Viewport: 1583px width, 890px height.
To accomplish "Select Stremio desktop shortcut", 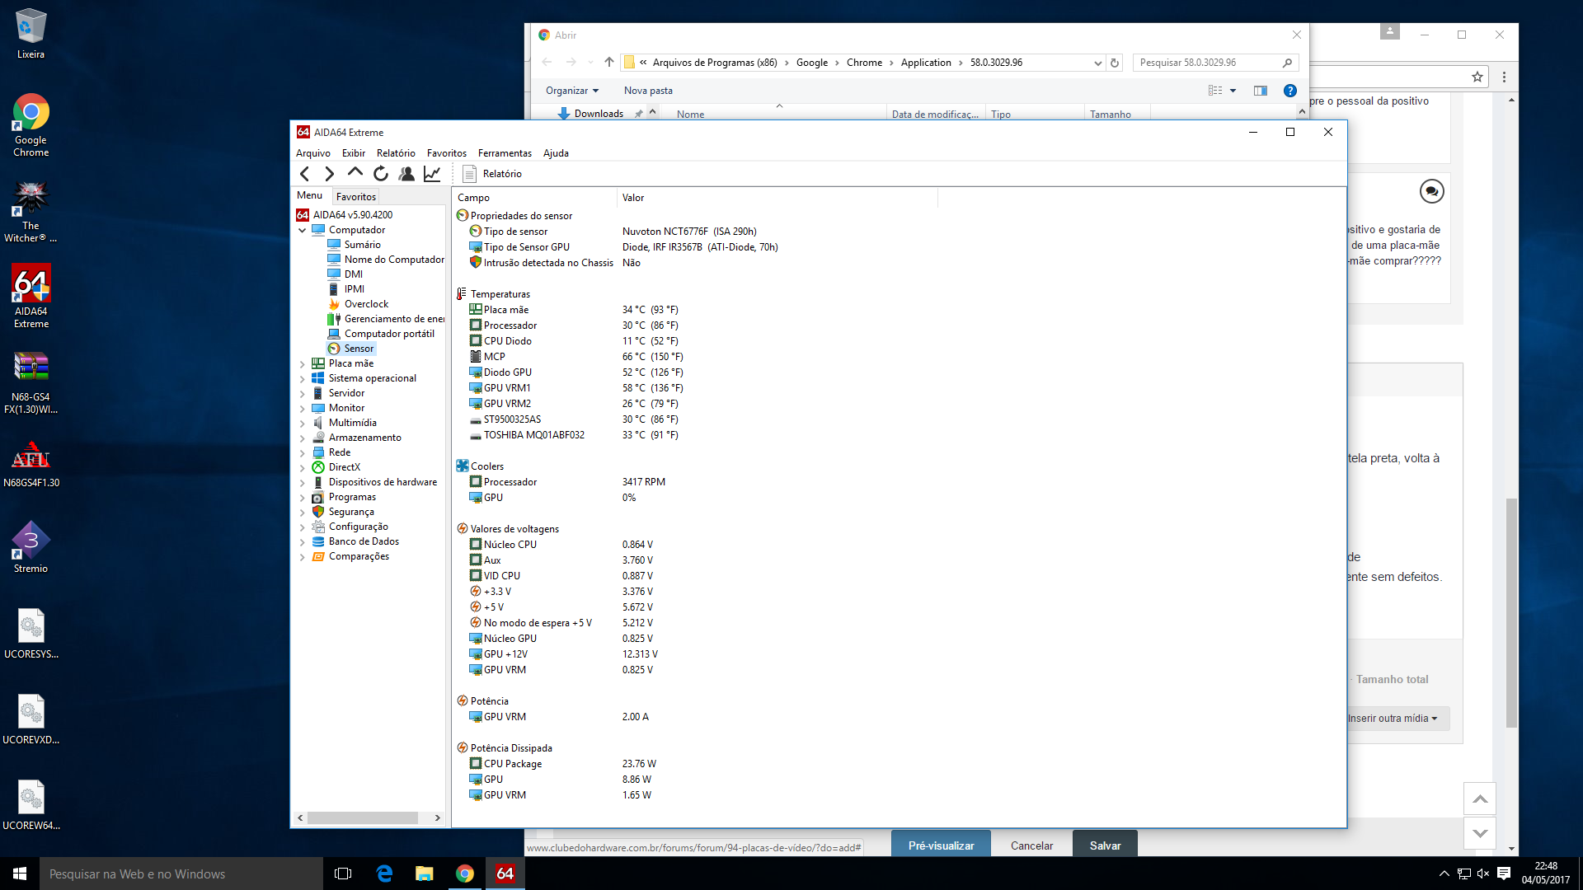I will pyautogui.click(x=31, y=547).
